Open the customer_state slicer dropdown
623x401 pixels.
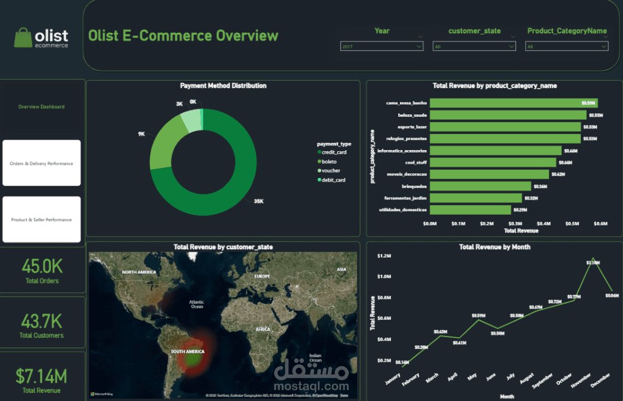[513, 46]
